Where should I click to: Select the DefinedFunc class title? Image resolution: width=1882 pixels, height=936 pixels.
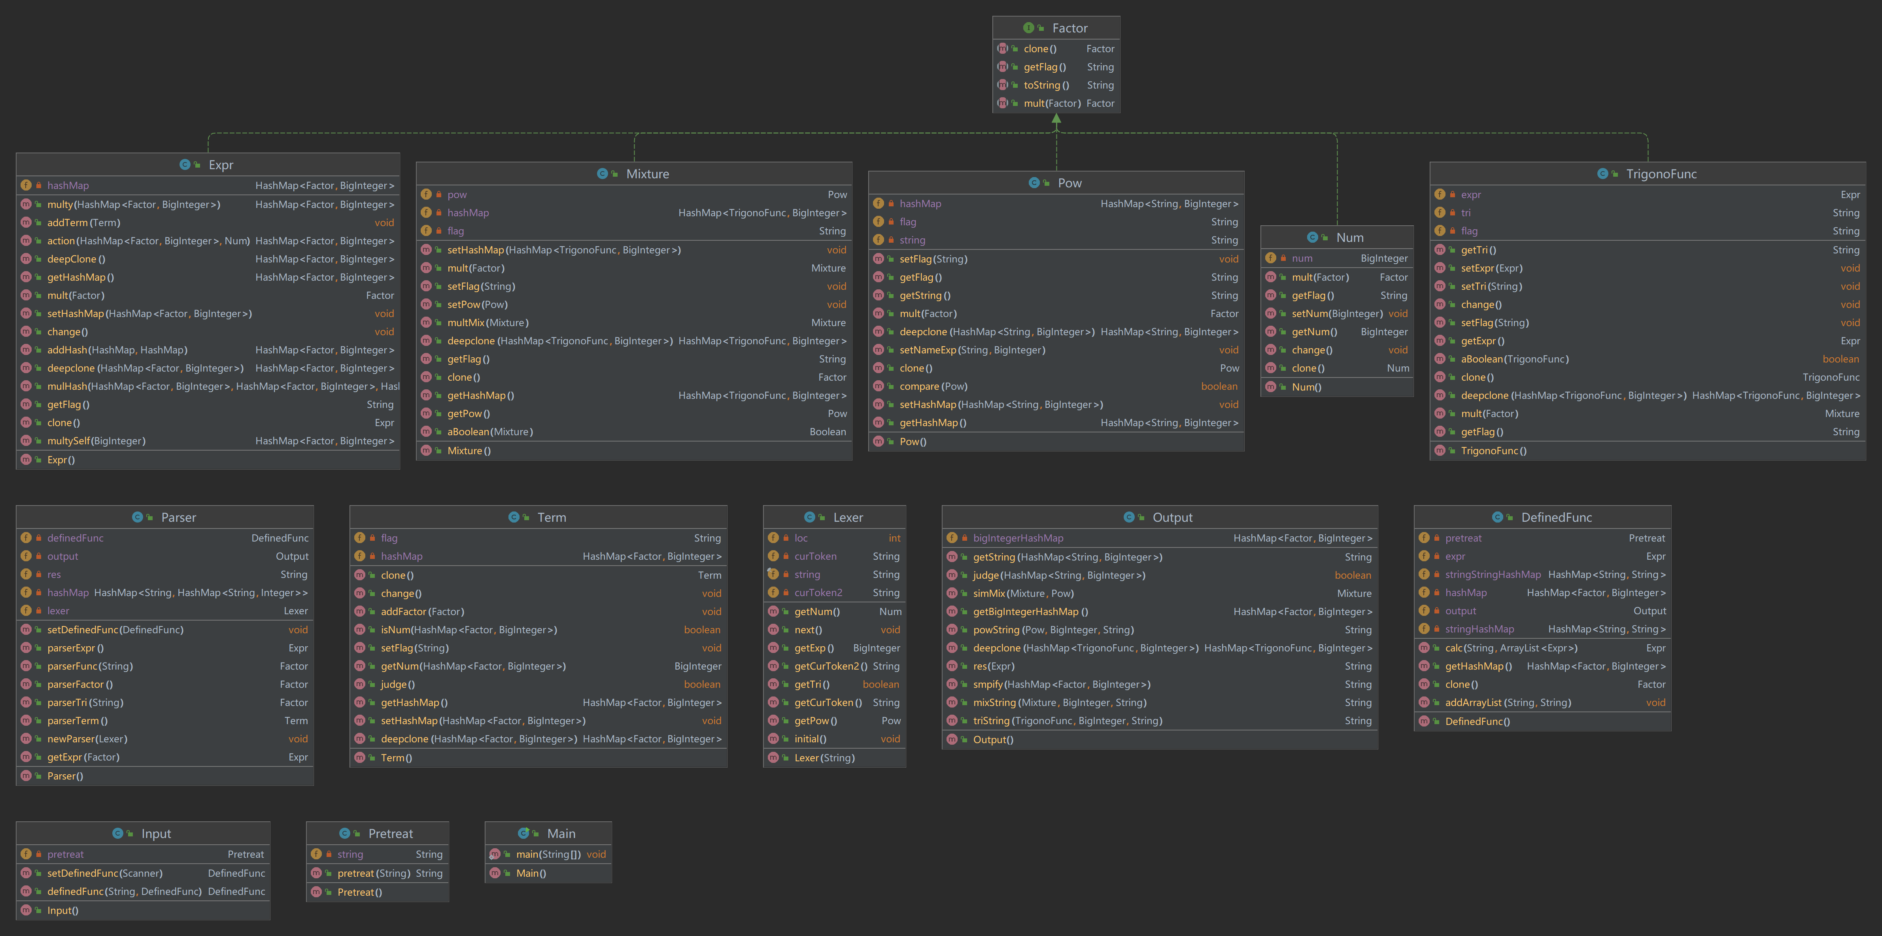pyautogui.click(x=1556, y=517)
